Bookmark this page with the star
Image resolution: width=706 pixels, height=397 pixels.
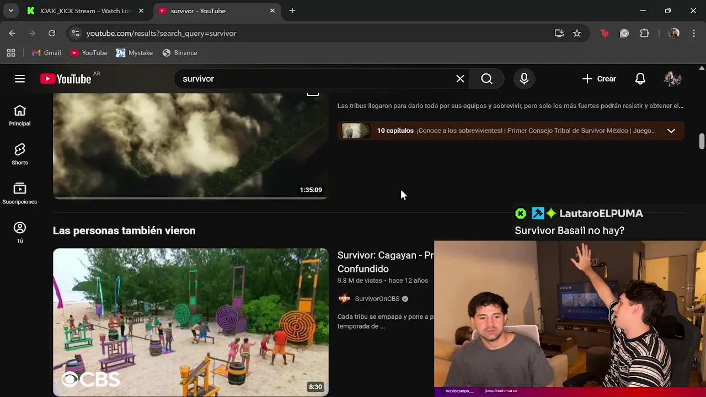[x=577, y=34]
